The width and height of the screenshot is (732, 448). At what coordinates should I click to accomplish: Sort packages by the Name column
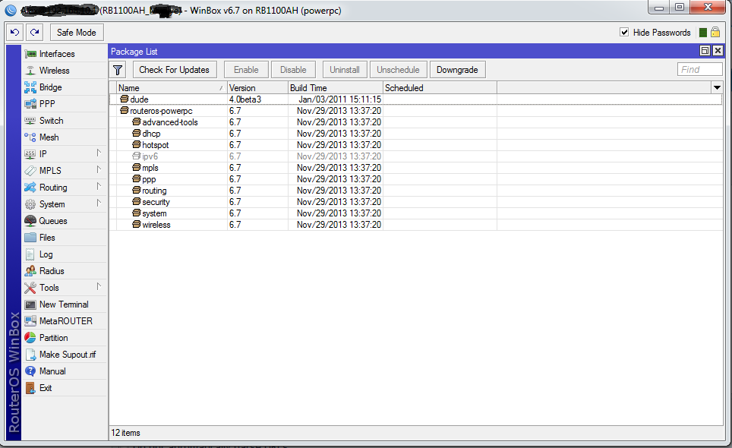(172, 88)
